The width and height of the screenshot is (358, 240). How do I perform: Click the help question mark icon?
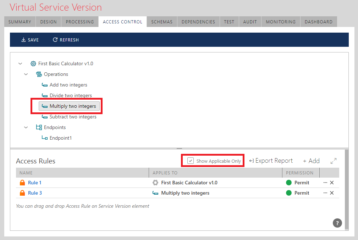[337, 223]
